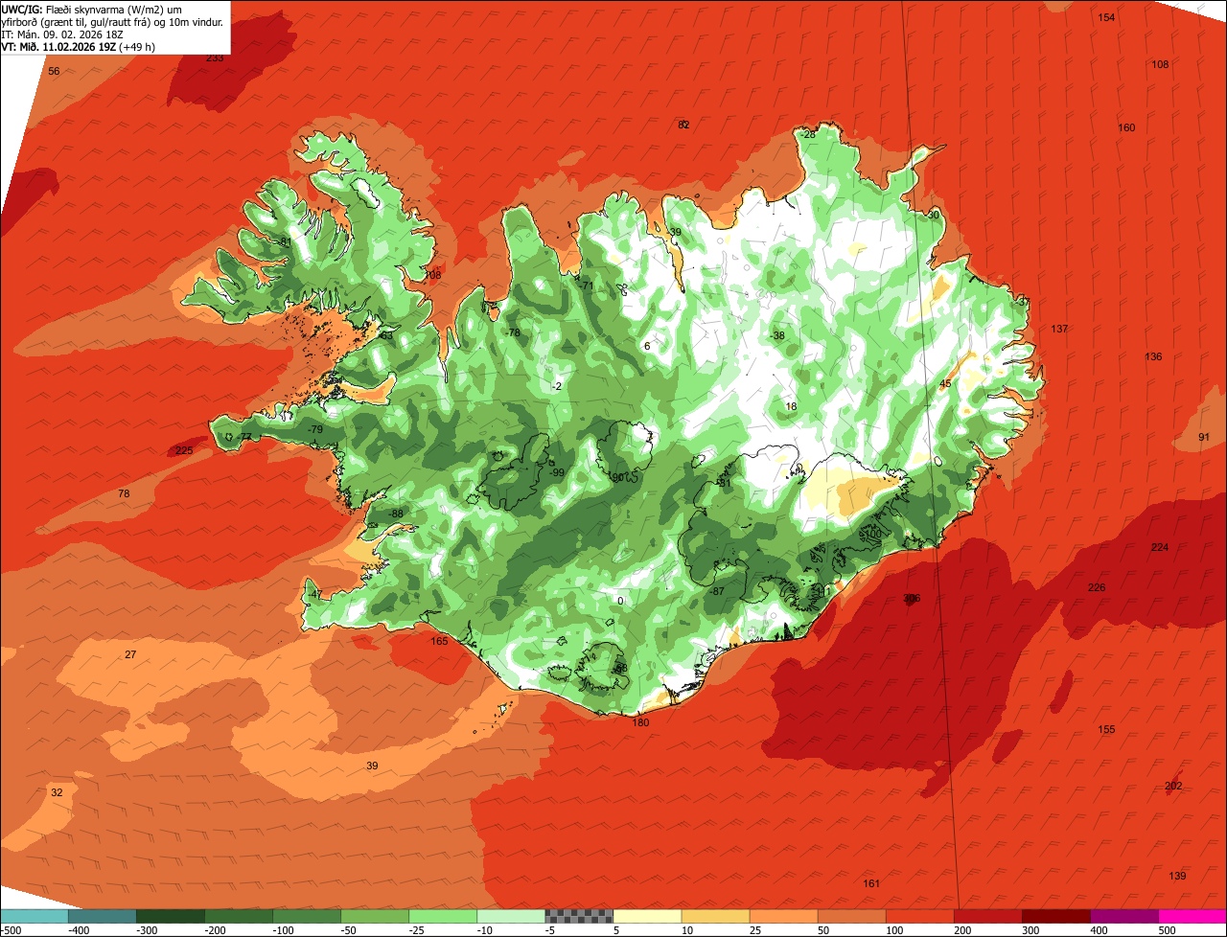Click the 'IT: Mán. 09. 02. 2026 18Z' line
This screenshot has height=937, width=1227.
coord(64,34)
